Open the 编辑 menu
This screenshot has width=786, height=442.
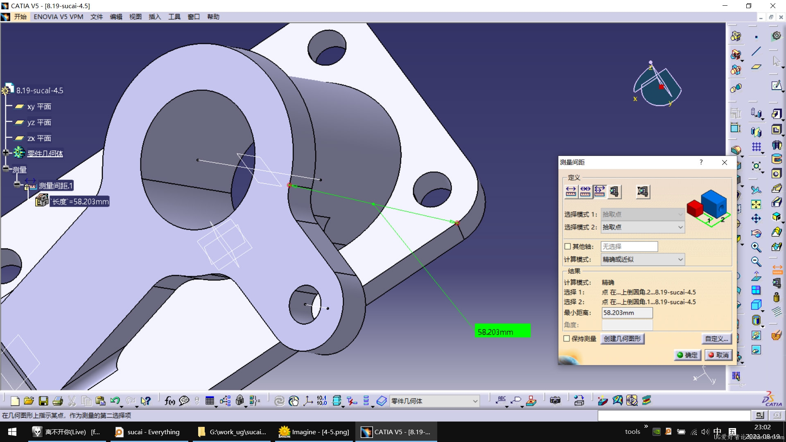pyautogui.click(x=116, y=17)
